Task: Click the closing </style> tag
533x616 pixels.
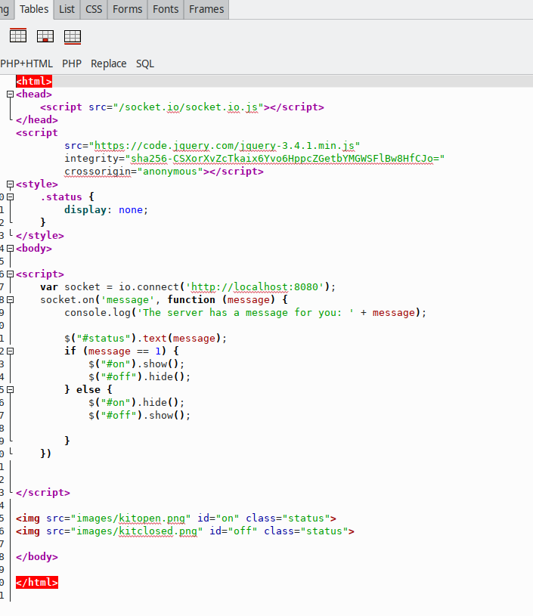Action: (40, 236)
